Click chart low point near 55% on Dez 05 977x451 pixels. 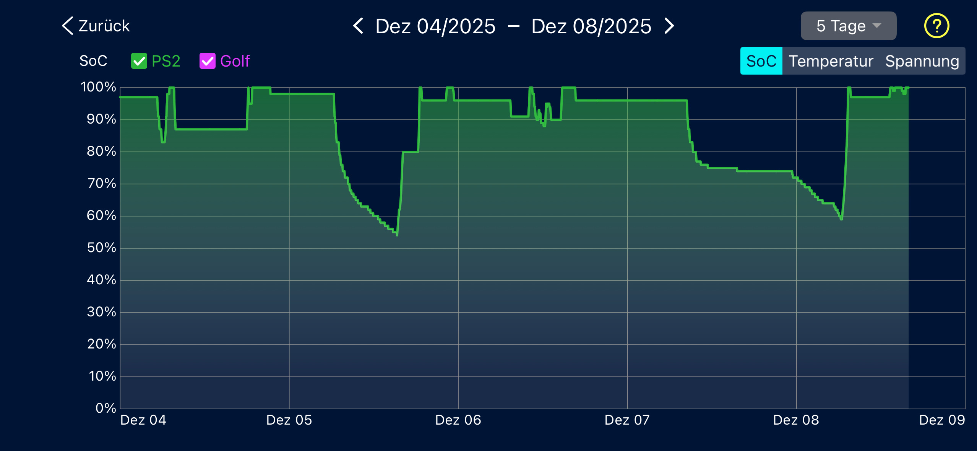point(397,234)
